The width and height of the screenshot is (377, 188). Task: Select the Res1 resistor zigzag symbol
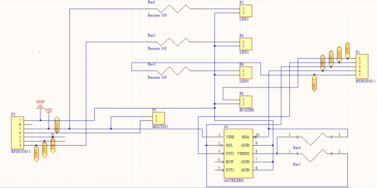[x=175, y=9]
